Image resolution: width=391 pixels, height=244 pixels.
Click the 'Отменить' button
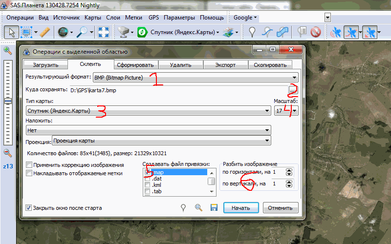(281, 207)
